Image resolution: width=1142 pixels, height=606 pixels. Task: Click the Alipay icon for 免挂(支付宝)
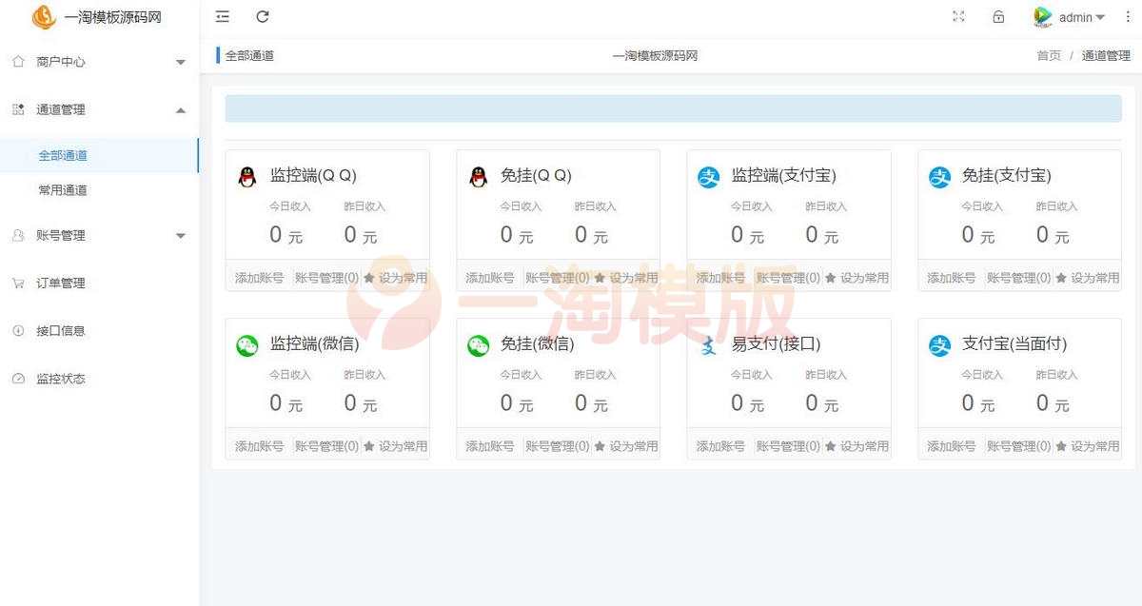coord(939,177)
